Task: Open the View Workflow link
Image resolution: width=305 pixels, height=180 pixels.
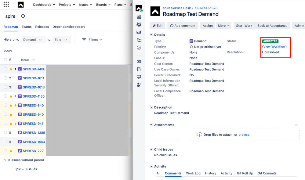Action: point(274,46)
